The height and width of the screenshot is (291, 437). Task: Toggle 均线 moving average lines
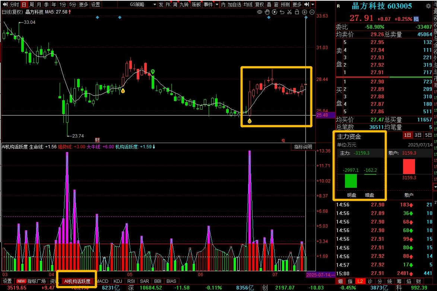pyautogui.click(x=248, y=4)
